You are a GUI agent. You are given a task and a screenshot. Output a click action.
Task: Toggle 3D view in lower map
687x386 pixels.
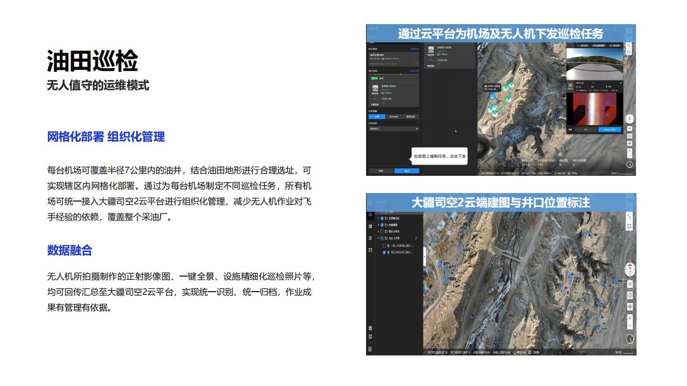pyautogui.click(x=630, y=284)
